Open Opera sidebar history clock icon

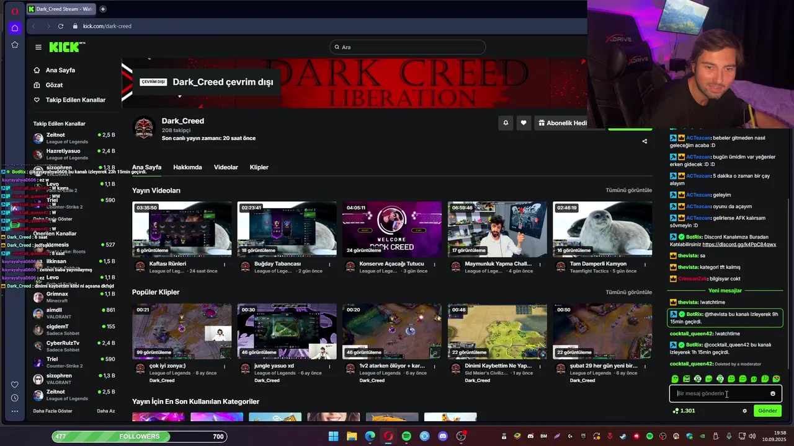(x=15, y=398)
